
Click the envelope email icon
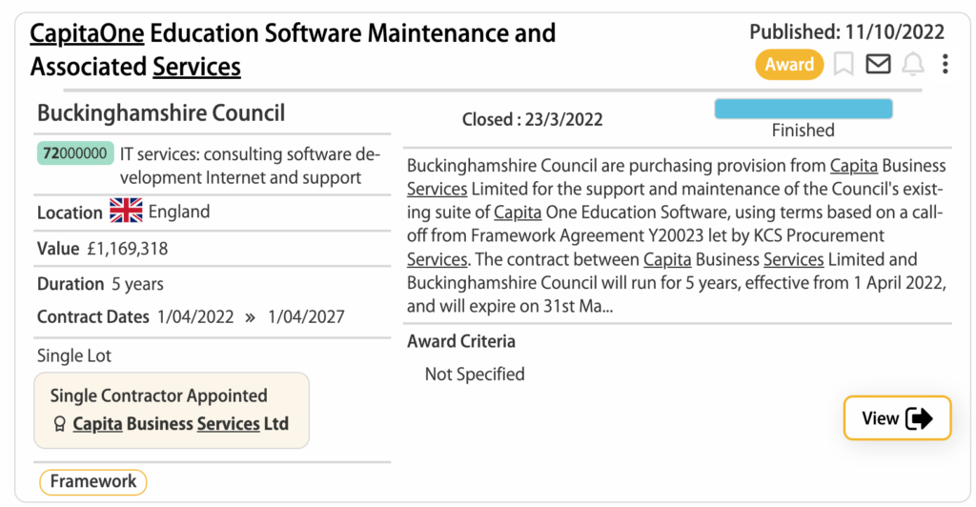[x=878, y=64]
